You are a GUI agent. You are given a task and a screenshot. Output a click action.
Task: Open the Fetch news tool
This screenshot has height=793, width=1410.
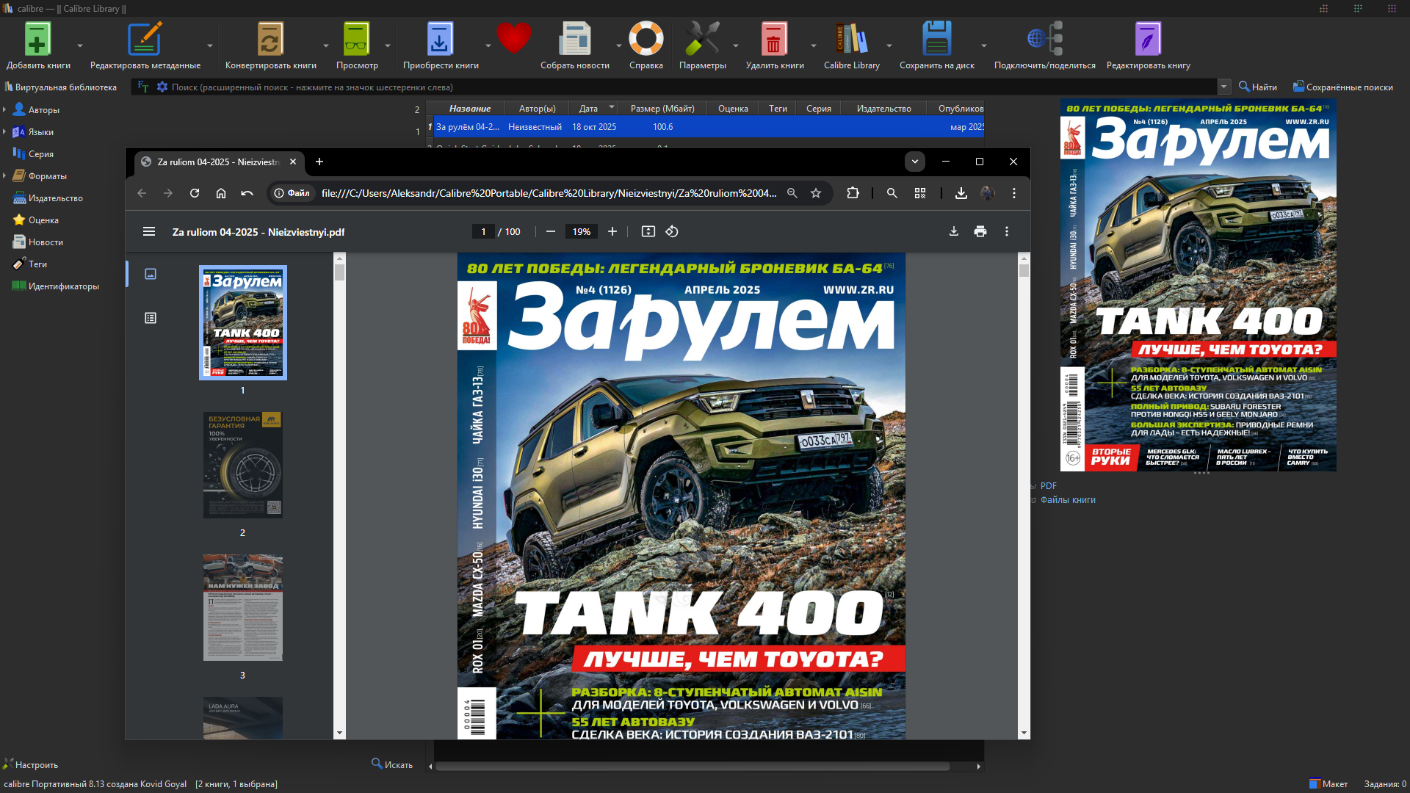click(574, 40)
